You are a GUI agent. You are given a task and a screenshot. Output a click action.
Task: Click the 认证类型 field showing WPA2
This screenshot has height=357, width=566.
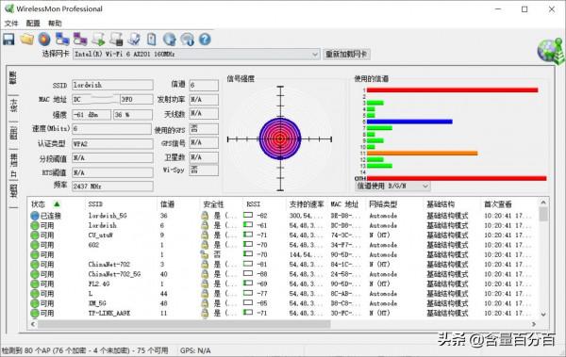coord(112,143)
